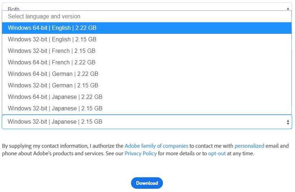Viewport: 295px width, 192px height.
Task: Pick Windows 32-bit French 2.15 GB option
Action: 147,51
